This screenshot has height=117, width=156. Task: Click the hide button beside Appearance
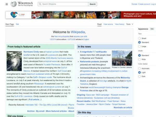click(x=152, y=29)
